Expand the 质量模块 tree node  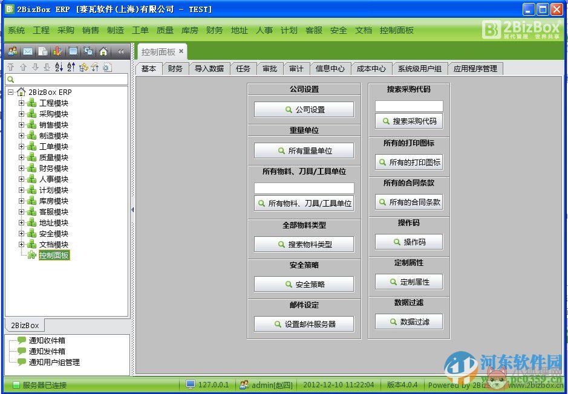21,157
